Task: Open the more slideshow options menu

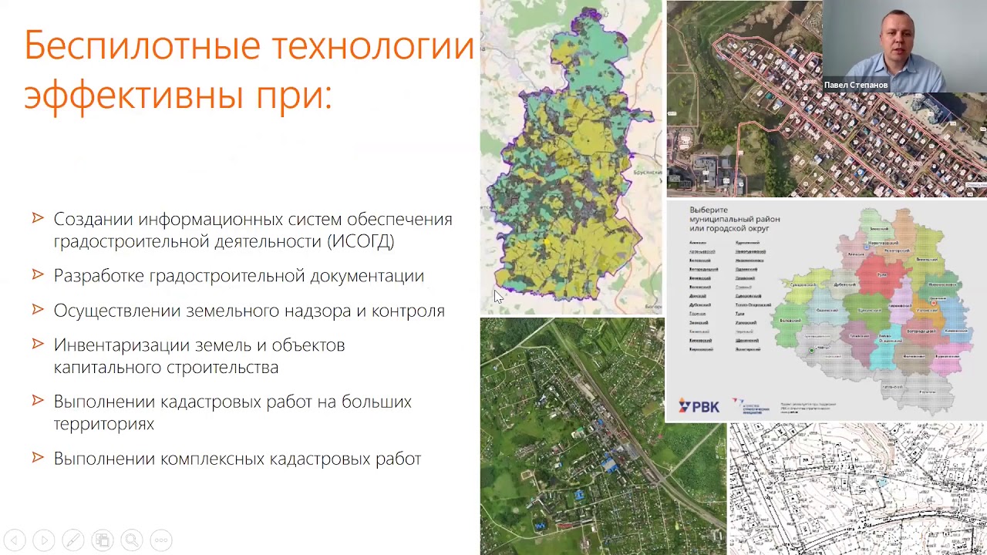Action: [161, 540]
